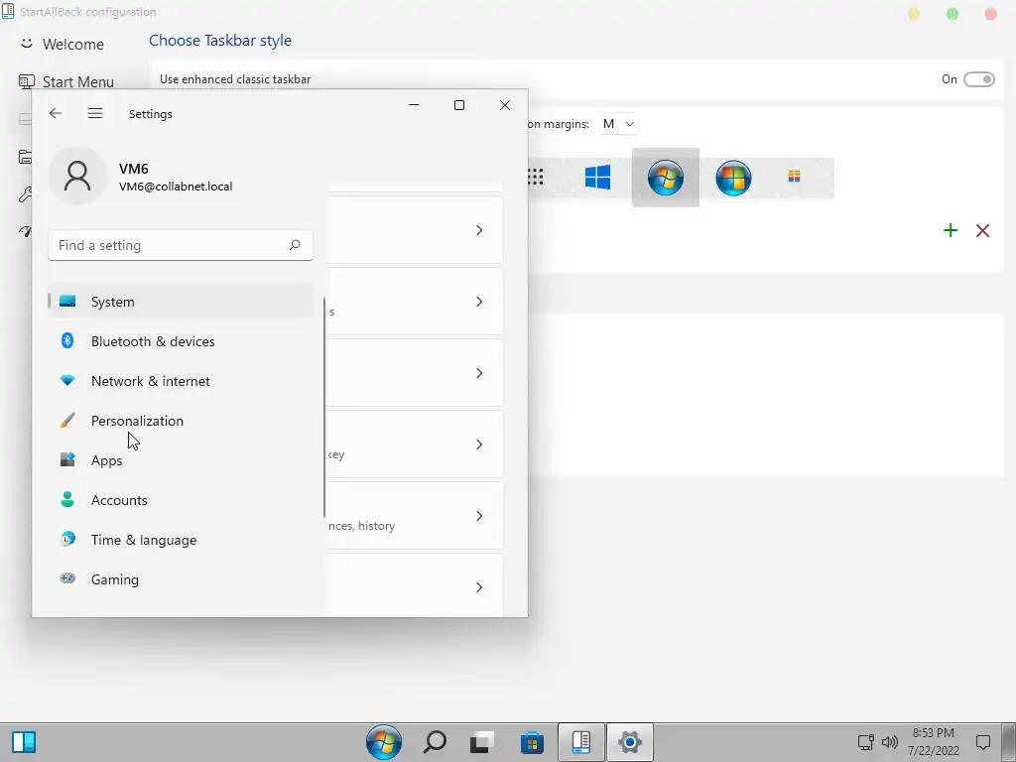
Task: Click the magnifier icon in Find a setting
Action: coord(295,245)
